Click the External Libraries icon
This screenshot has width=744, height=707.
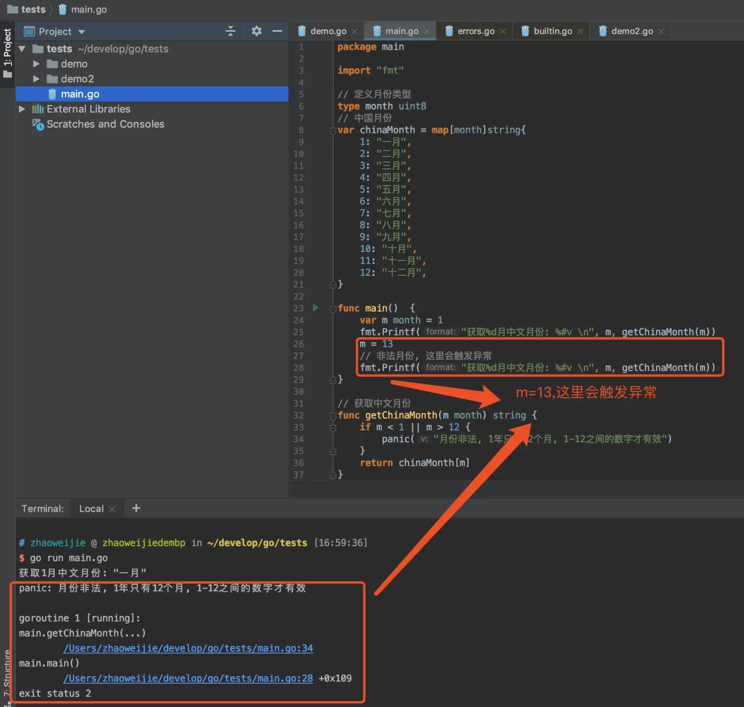(38, 109)
